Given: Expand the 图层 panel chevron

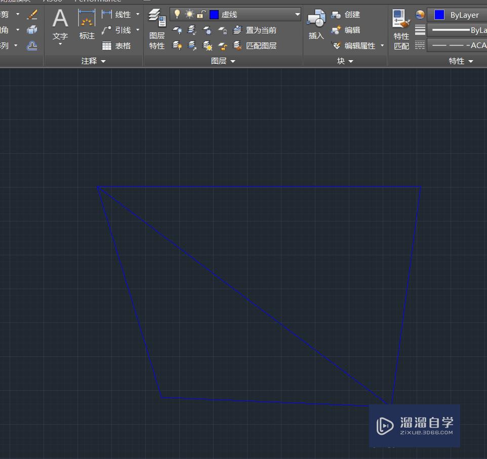Looking at the screenshot, I should point(232,61).
